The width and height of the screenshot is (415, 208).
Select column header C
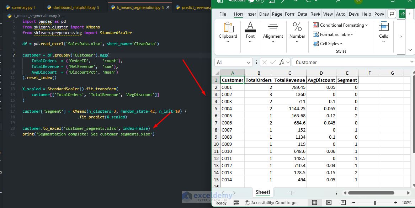tap(289, 73)
